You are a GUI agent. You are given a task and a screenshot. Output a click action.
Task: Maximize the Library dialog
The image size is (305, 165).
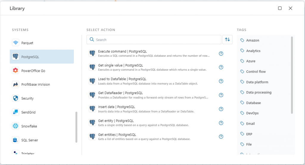tap(280, 8)
